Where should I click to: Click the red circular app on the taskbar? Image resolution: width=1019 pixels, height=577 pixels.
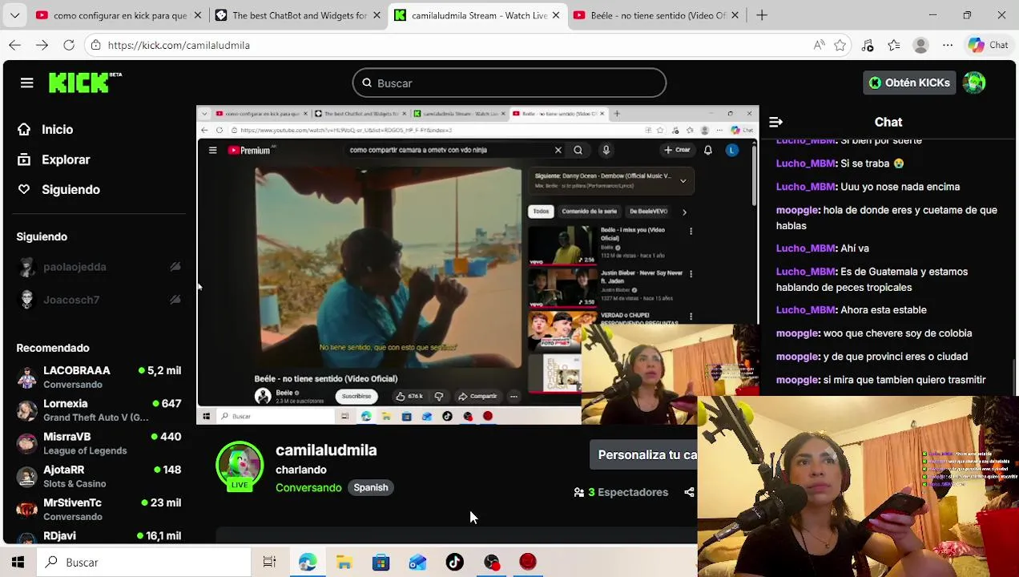[528, 563]
